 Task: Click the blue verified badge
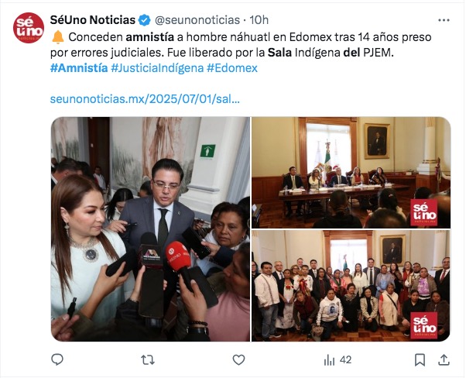coord(145,20)
